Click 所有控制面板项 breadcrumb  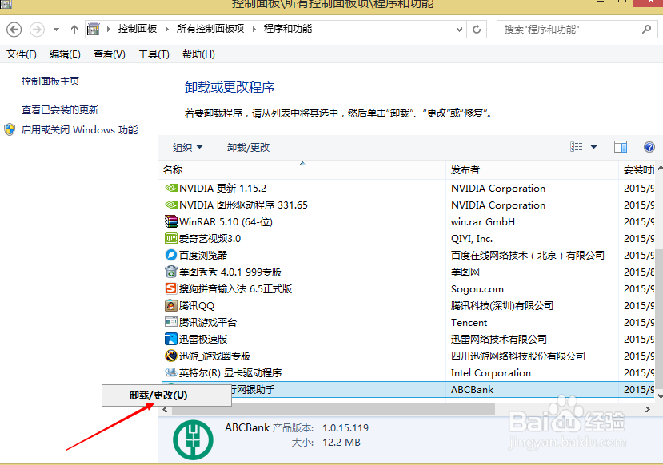click(x=210, y=29)
